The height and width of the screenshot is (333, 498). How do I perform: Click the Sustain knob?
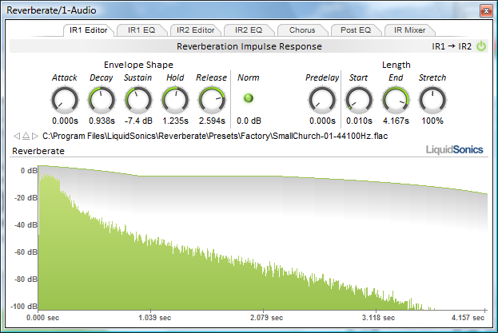(138, 100)
